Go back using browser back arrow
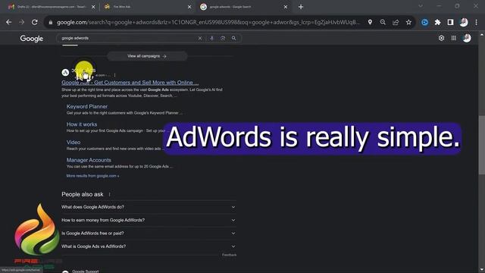 coord(8,22)
